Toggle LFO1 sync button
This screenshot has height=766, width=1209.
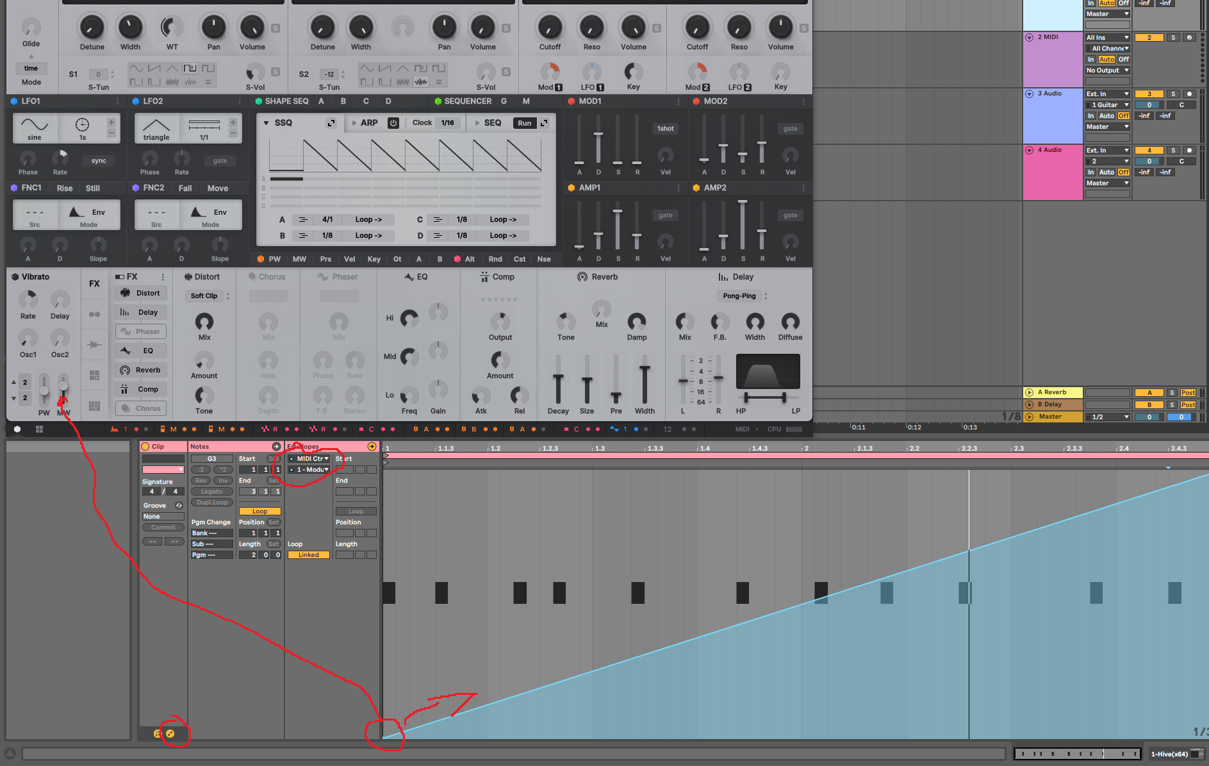(99, 161)
